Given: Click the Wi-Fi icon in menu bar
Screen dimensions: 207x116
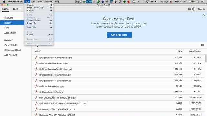Looking at the screenshot, I should 116,2.
